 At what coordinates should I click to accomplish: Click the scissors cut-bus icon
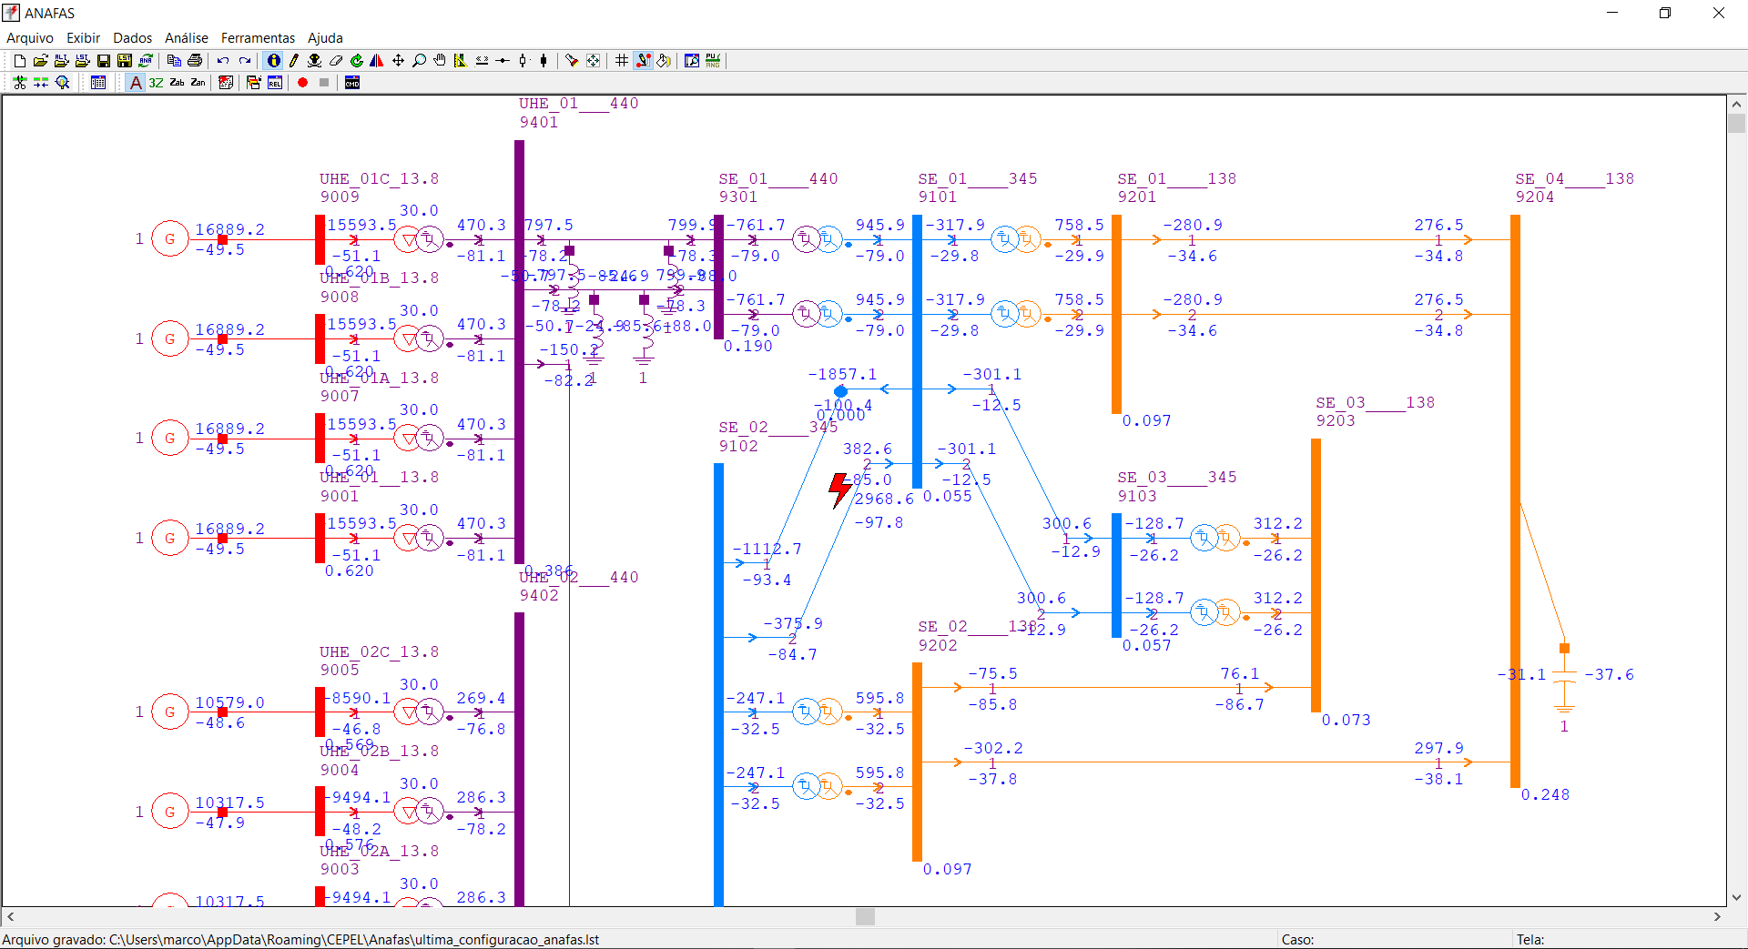[x=19, y=83]
